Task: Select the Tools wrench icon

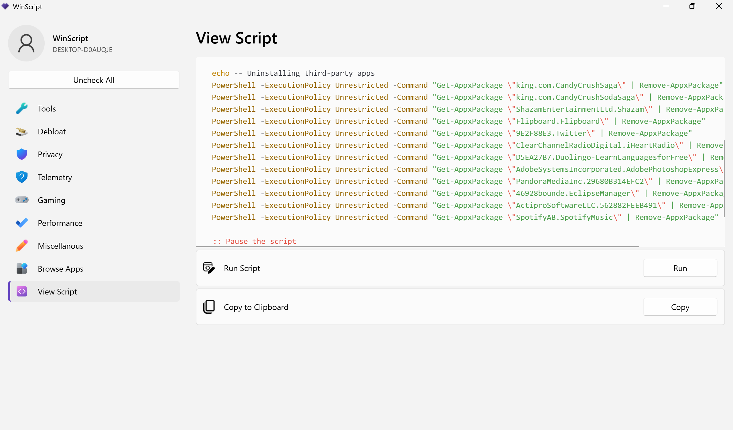Action: click(21, 108)
